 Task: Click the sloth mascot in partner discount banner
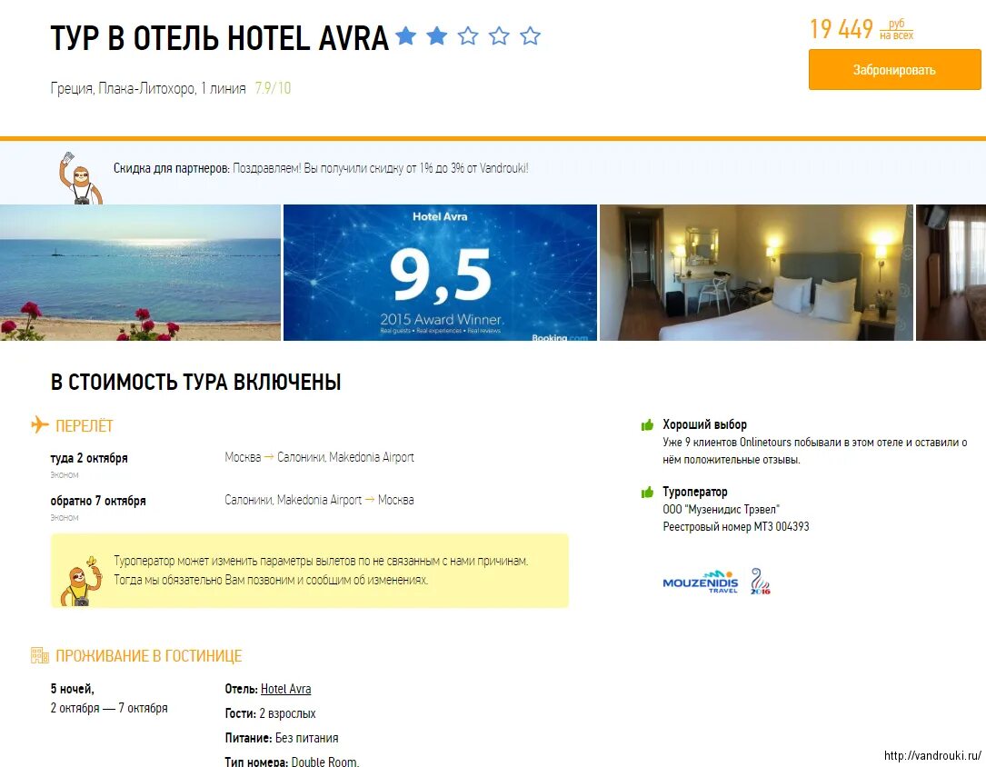[80, 178]
